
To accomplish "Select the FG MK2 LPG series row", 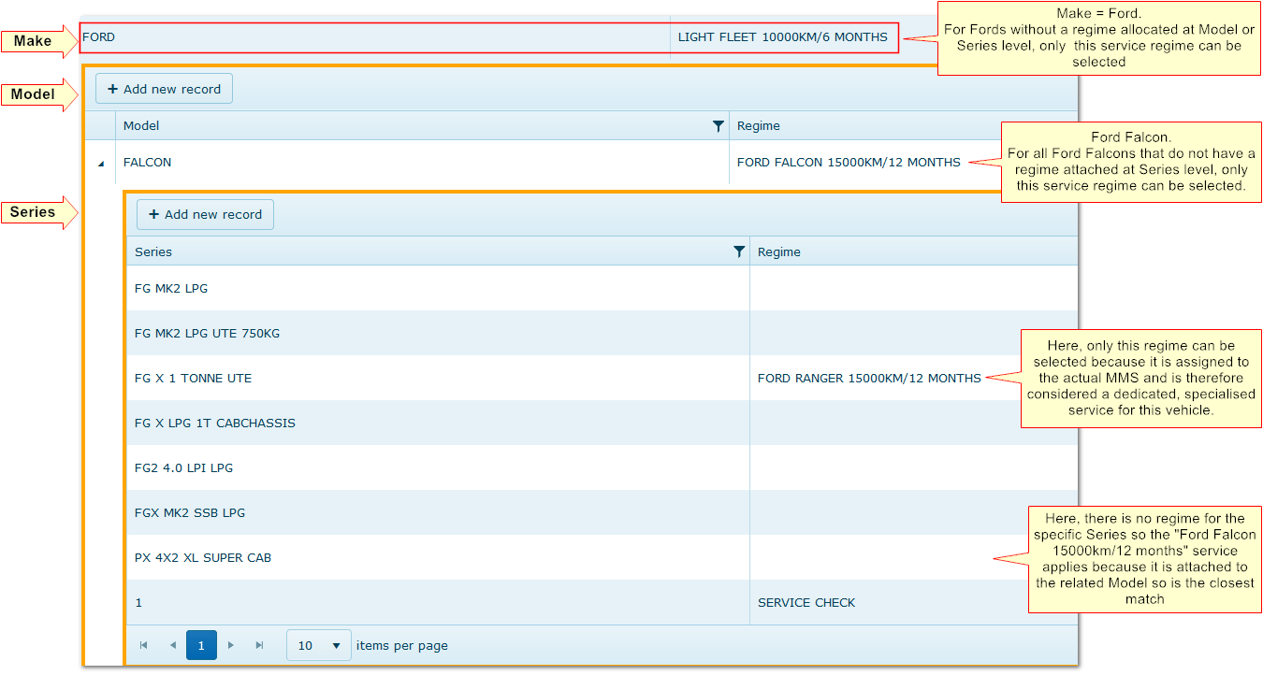I will pyautogui.click(x=171, y=289).
